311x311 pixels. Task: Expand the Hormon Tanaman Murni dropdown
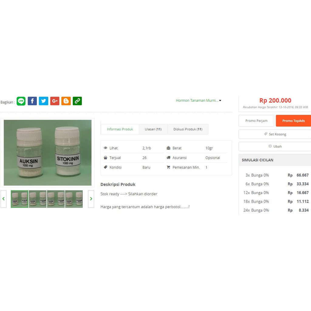click(x=198, y=101)
